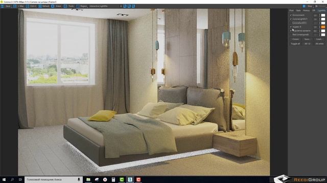Open the Rest (unassigned) color swatch
The image size is (327, 183).
point(323,35)
